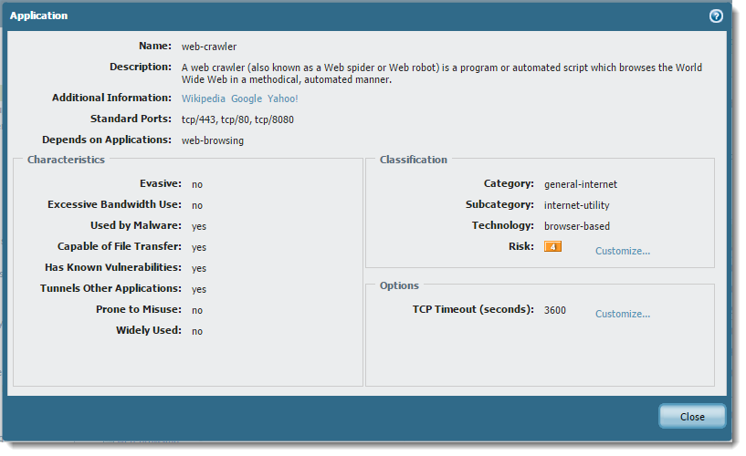
Task: Customize the TCP Timeout option
Action: [623, 314]
